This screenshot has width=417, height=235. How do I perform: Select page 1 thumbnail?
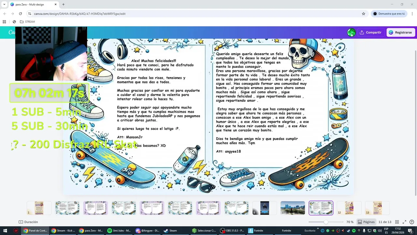click(39, 208)
